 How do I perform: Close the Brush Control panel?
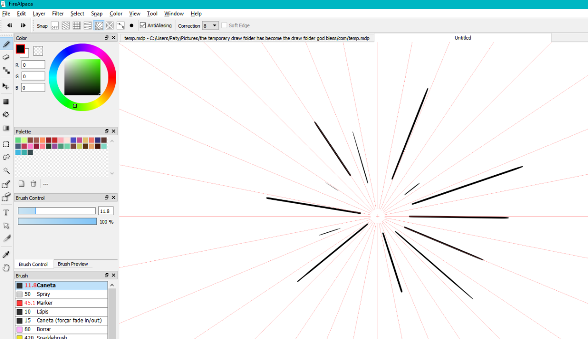(x=113, y=197)
